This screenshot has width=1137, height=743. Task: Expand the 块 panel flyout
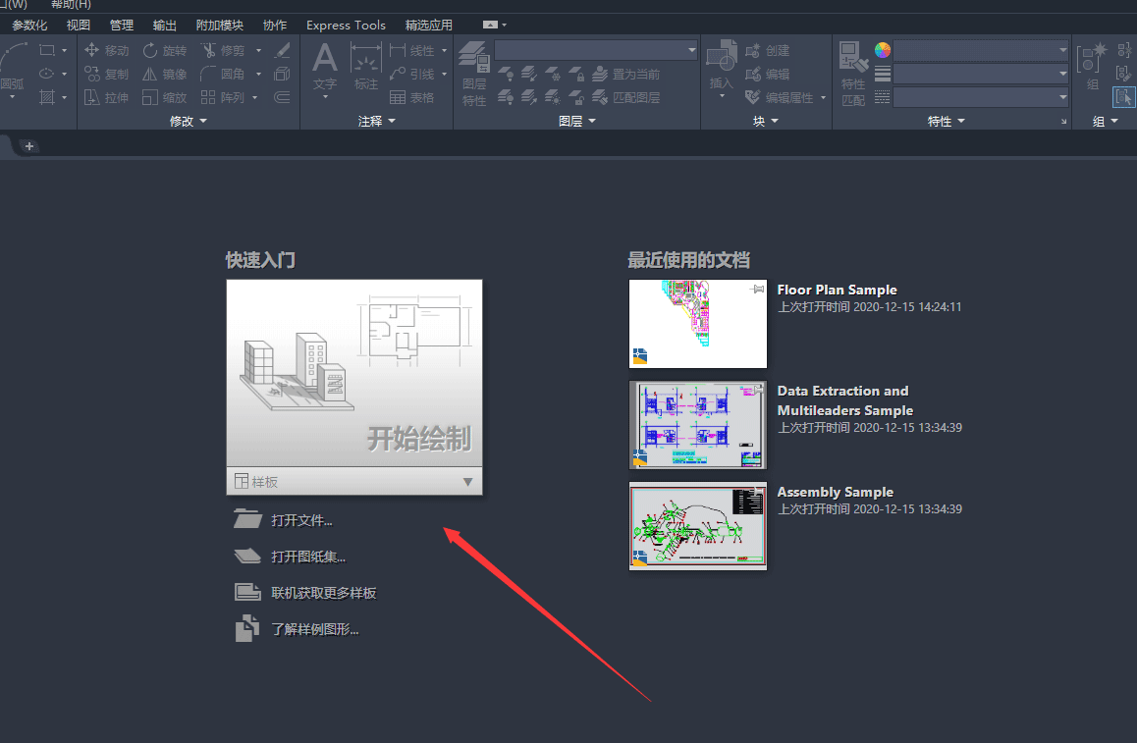[x=766, y=121]
